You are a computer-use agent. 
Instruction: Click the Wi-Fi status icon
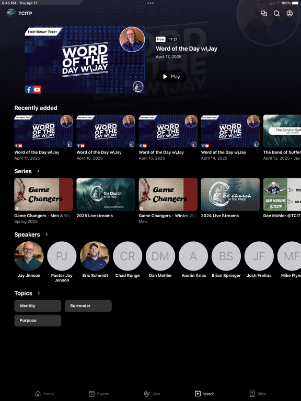(x=278, y=3)
